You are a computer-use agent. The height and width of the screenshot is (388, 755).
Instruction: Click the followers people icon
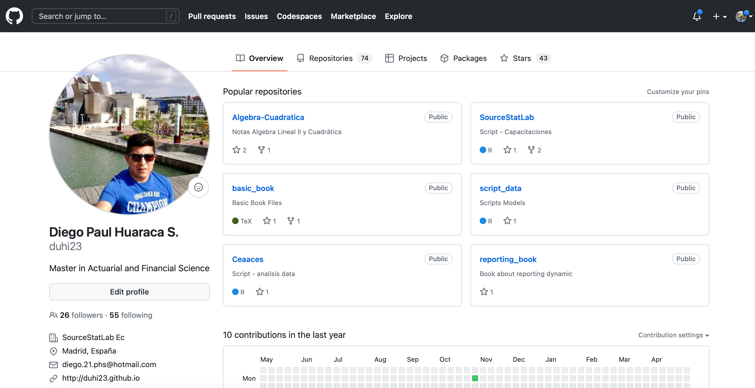(x=53, y=315)
